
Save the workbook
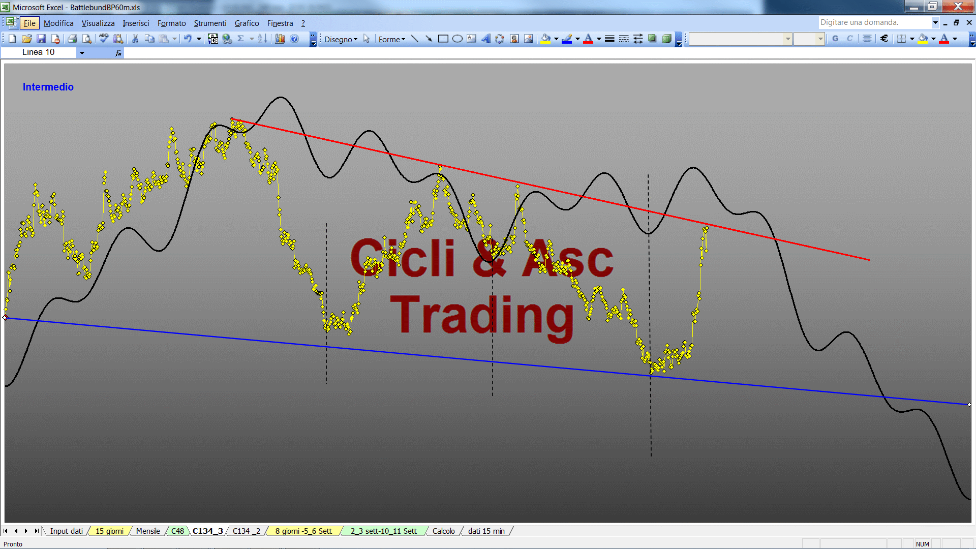pyautogui.click(x=41, y=39)
